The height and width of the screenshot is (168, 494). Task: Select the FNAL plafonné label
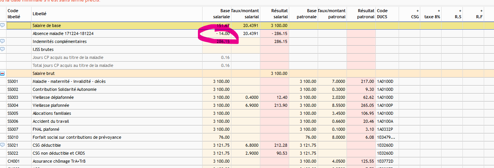(x=46, y=129)
